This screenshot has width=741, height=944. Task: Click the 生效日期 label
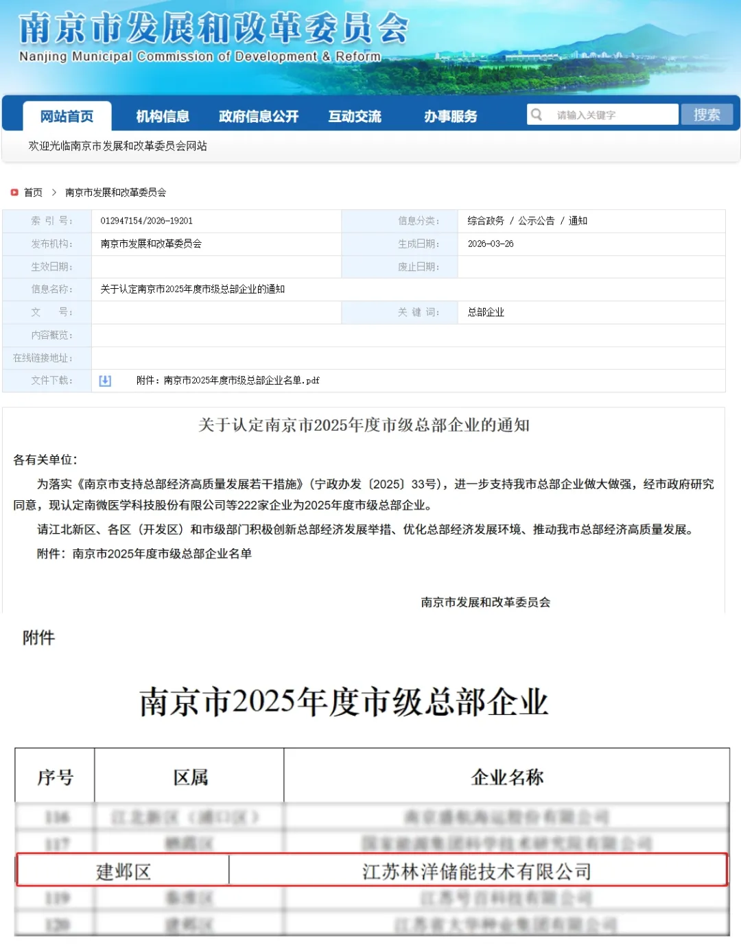point(51,267)
